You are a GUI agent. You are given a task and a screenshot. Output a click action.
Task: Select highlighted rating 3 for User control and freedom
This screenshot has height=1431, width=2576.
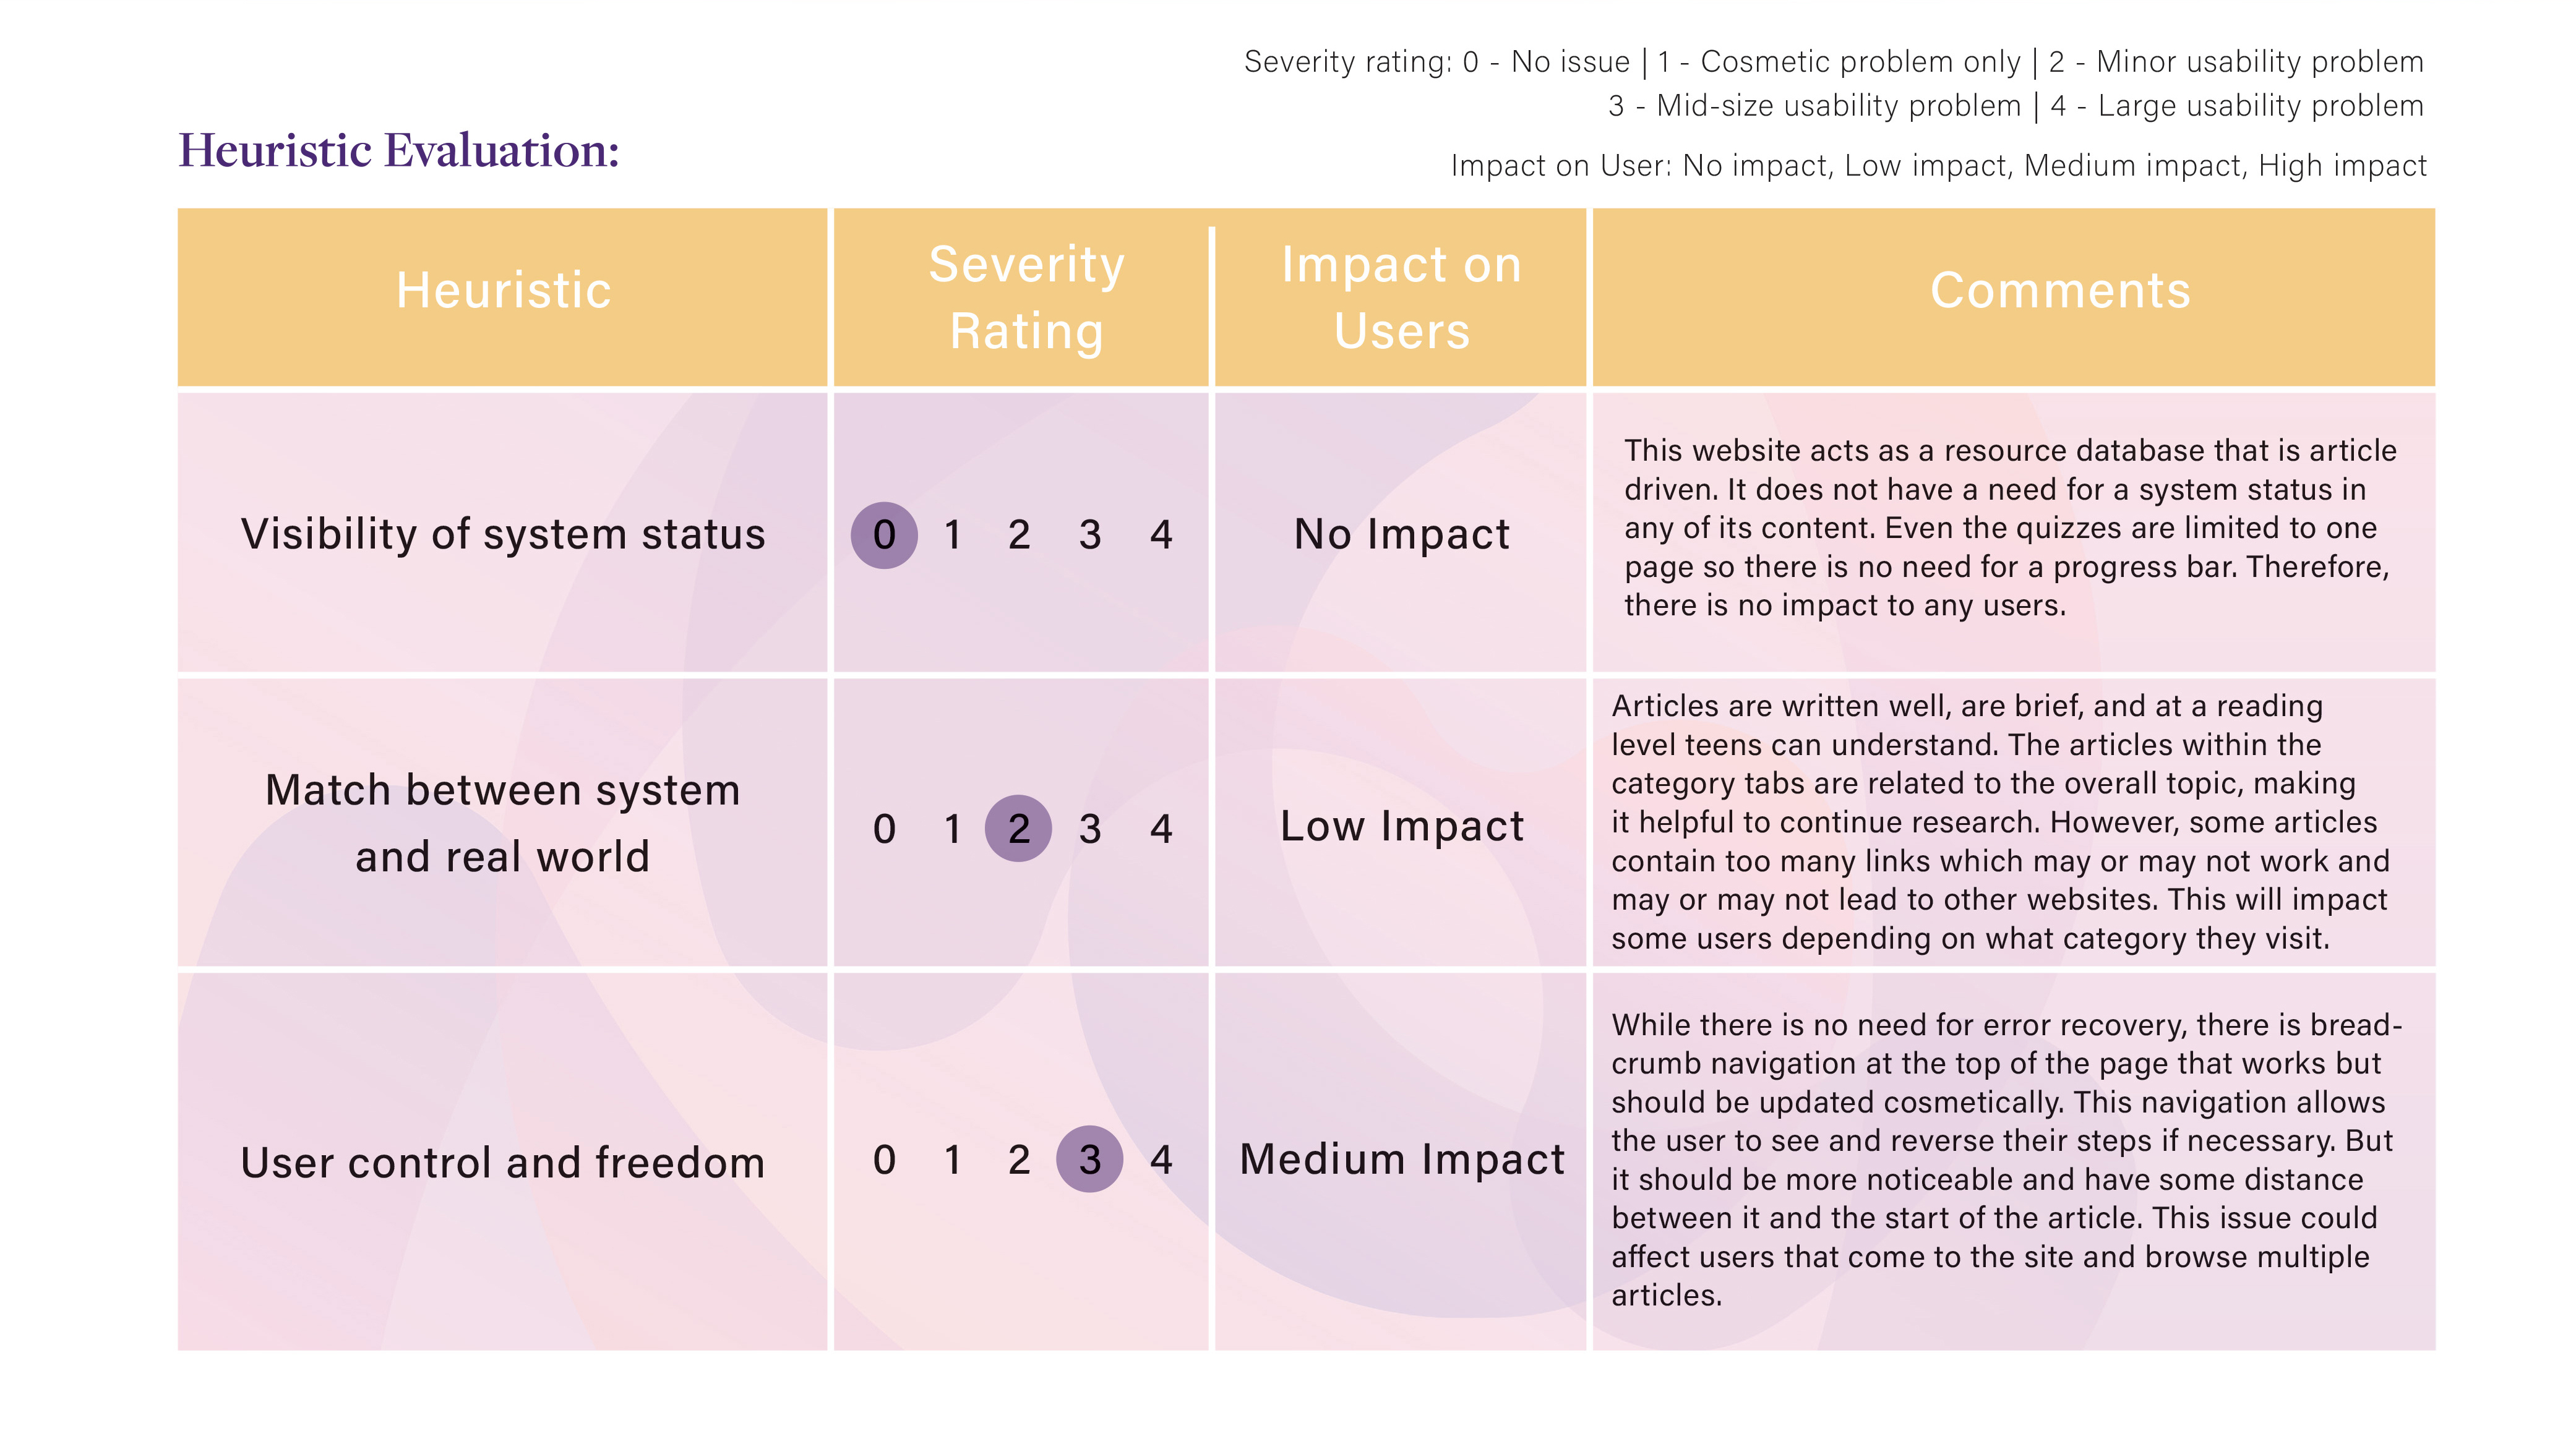coord(1089,1159)
